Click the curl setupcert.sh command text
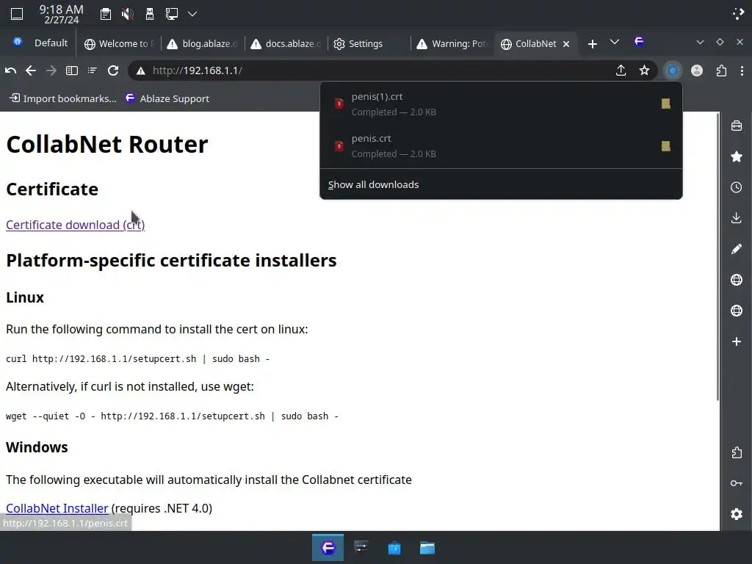The image size is (752, 564). click(137, 358)
